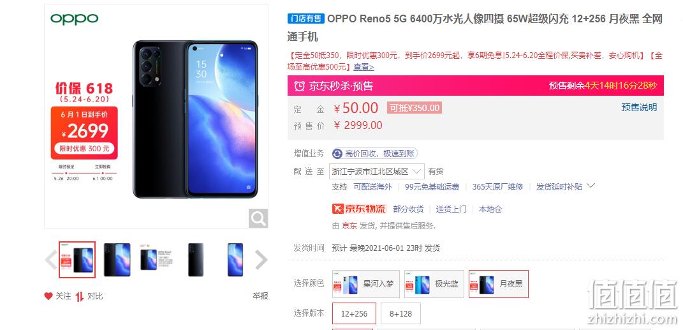
Task: Select the blue front-screen phone thumbnail
Action: point(235,260)
